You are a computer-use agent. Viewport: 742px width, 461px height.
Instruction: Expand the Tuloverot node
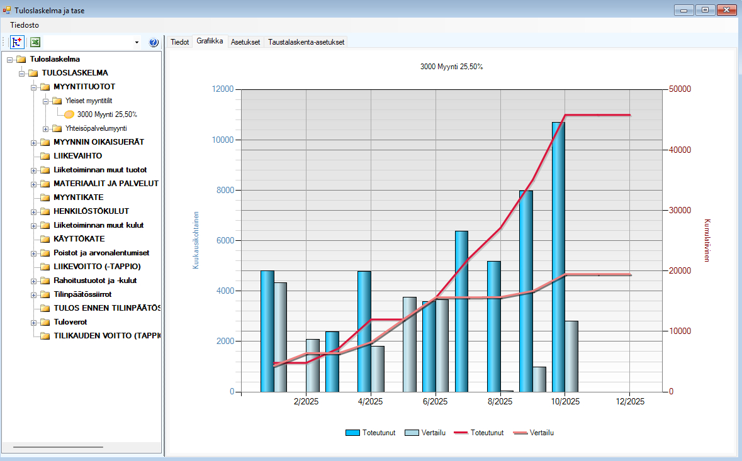tap(33, 322)
